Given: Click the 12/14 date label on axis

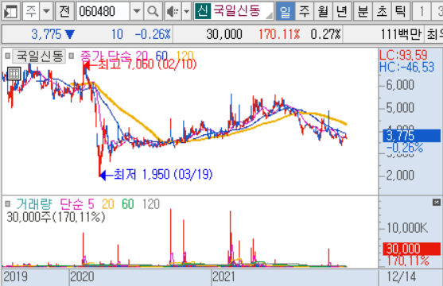Looking at the screenshot, I should (402, 276).
